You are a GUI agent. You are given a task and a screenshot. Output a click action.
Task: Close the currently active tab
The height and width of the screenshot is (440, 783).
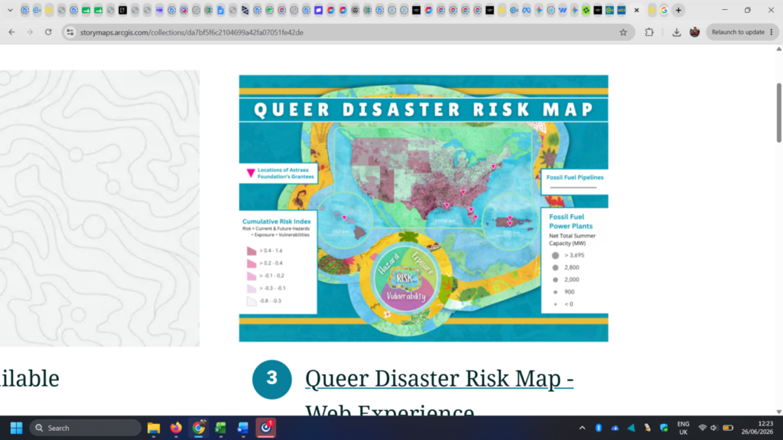[x=637, y=10]
